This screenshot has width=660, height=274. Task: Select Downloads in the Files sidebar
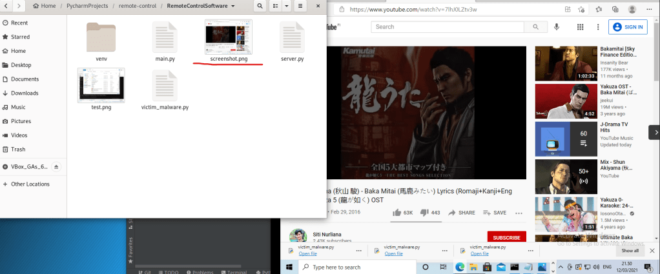point(25,93)
